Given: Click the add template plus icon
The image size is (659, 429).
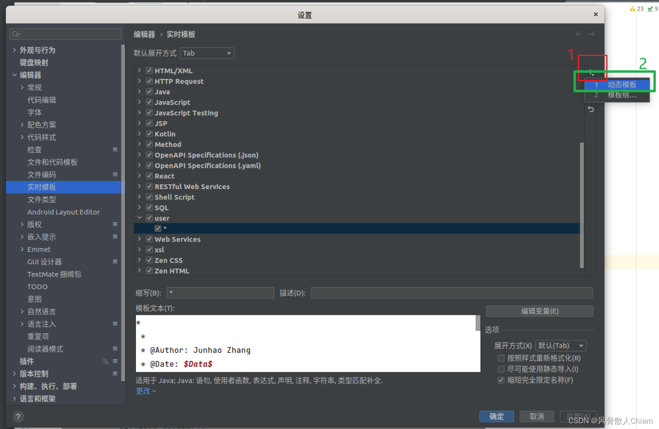Looking at the screenshot, I should point(591,72).
